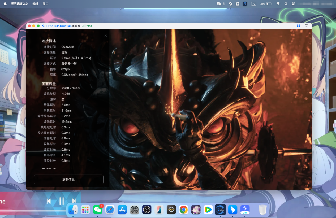This screenshot has height=218, width=336.
Task: Open Google Chrome from the Dock
Action: (183, 210)
